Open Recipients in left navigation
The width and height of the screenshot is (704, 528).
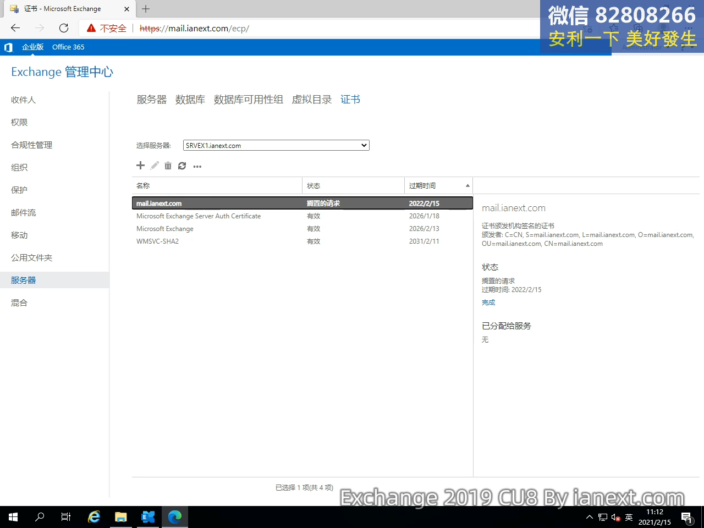24,100
